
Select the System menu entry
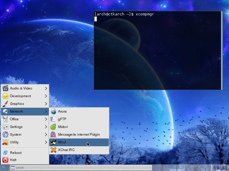(25, 135)
